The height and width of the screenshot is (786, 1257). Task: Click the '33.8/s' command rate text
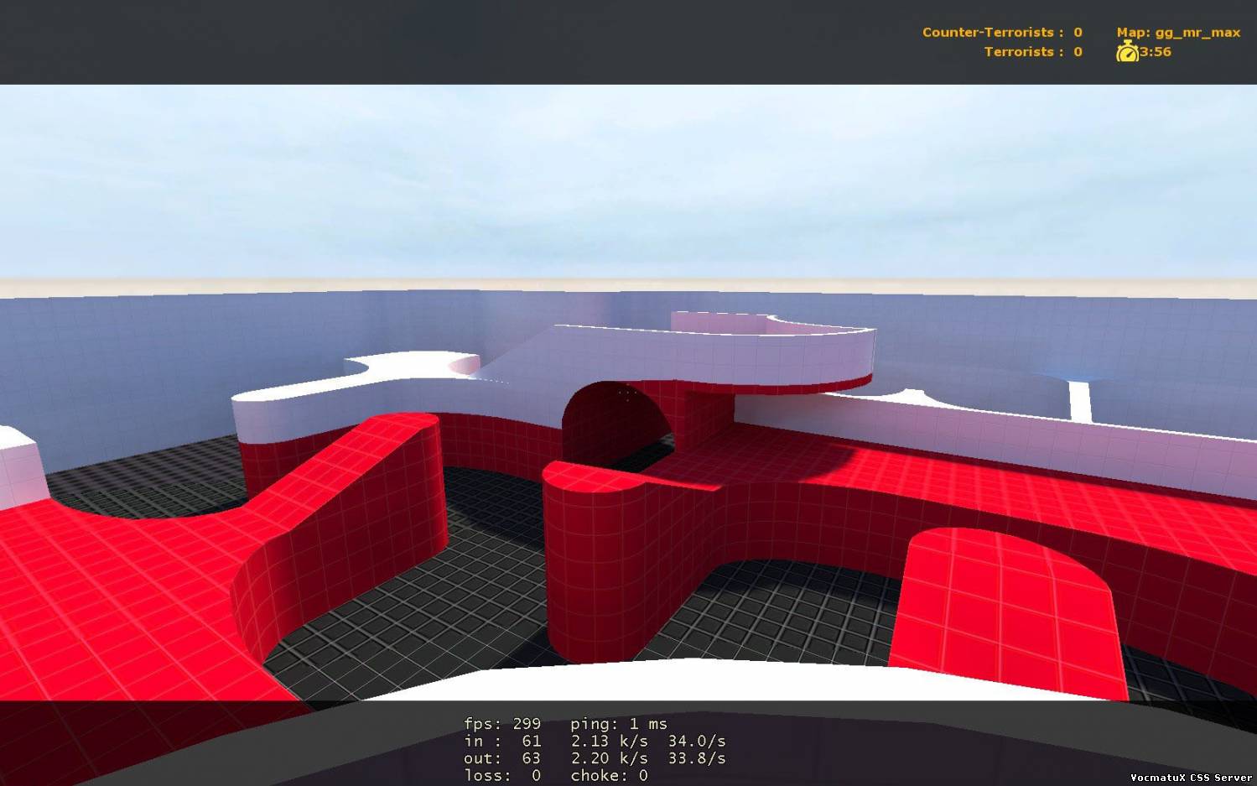pyautogui.click(x=697, y=758)
